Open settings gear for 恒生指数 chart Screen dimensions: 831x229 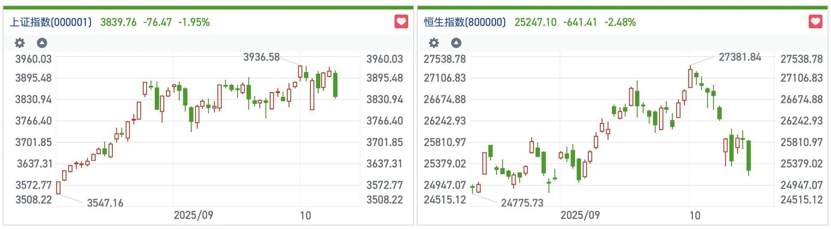click(434, 43)
